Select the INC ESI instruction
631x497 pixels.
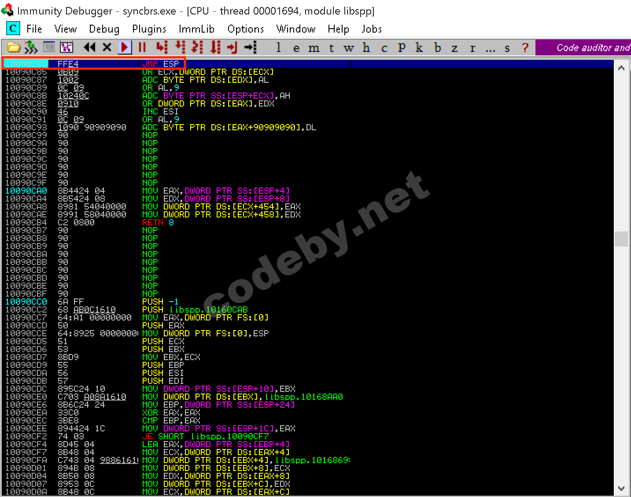[x=160, y=112]
